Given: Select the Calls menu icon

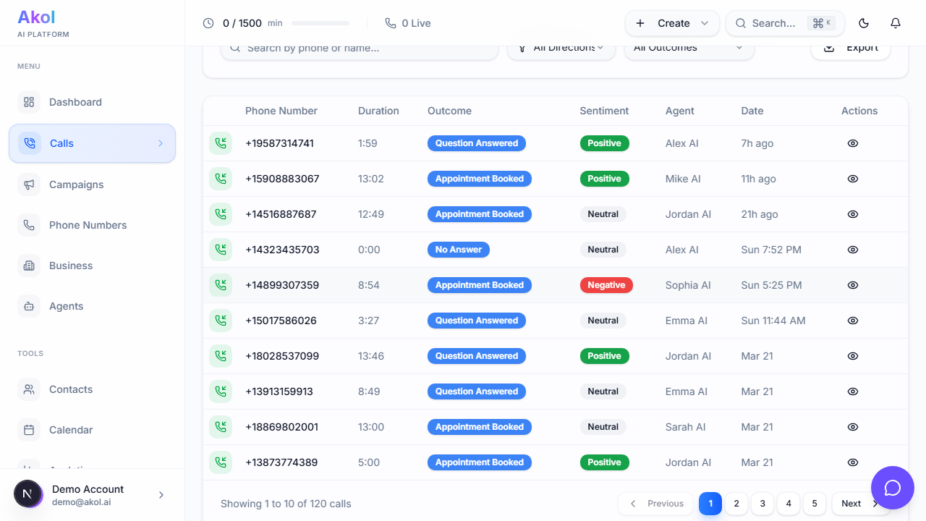Looking at the screenshot, I should pos(29,143).
